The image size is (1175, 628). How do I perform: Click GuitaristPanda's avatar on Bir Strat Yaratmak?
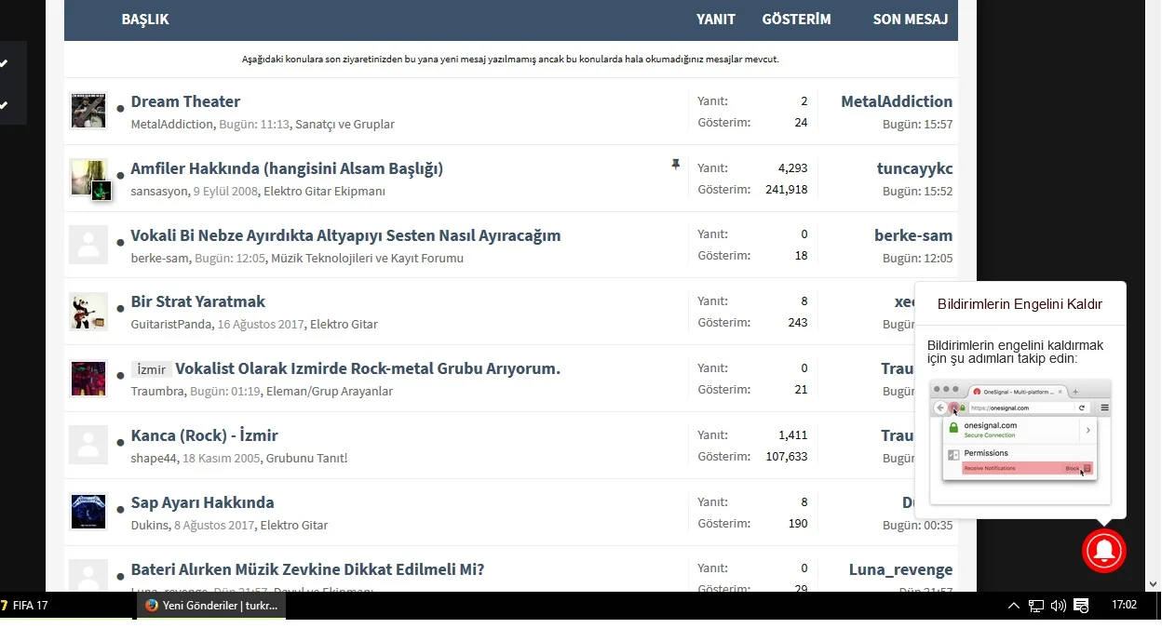(88, 312)
